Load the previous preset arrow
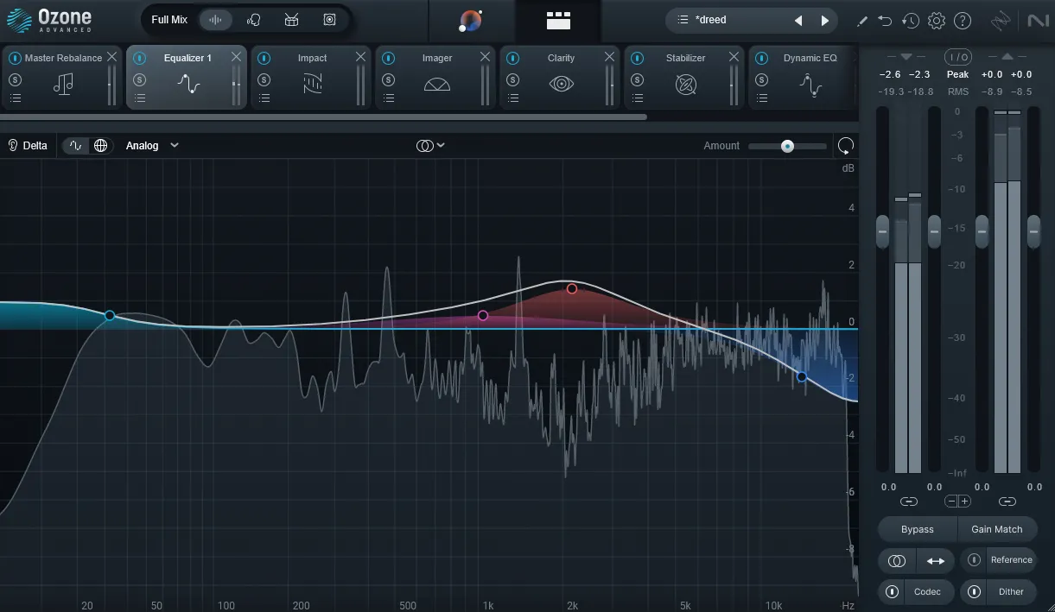This screenshot has width=1055, height=612. pos(798,20)
